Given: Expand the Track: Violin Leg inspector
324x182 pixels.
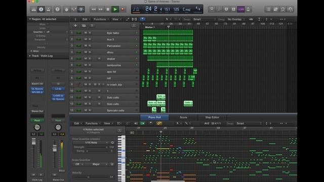Looking at the screenshot, I should tap(30, 56).
